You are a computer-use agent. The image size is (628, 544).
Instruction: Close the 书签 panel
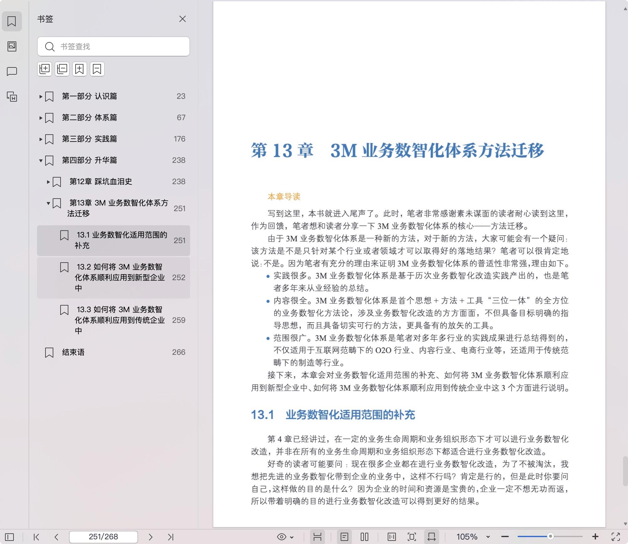pyautogui.click(x=183, y=19)
